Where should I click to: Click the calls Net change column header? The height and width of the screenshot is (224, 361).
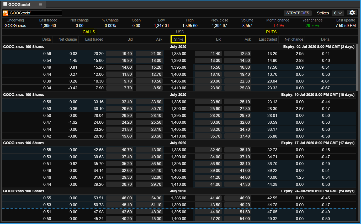pyautogui.click(x=68, y=39)
